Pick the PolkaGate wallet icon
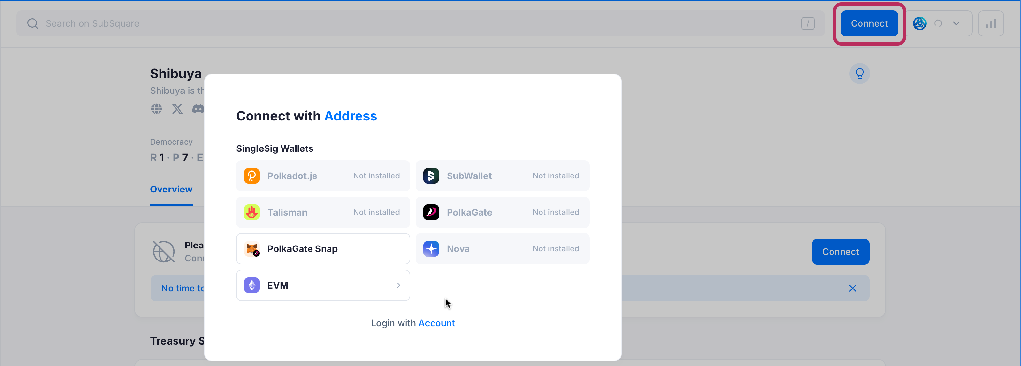1021x366 pixels. pyautogui.click(x=431, y=213)
